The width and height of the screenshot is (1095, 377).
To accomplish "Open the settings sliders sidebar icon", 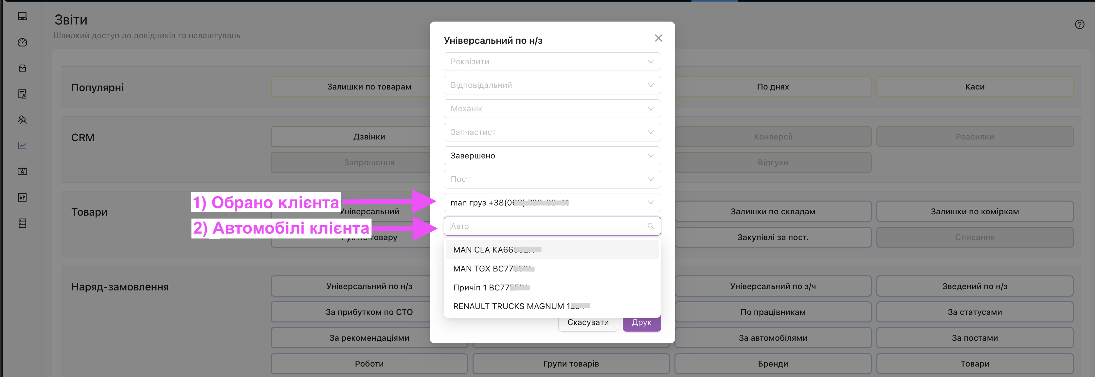I will [23, 197].
